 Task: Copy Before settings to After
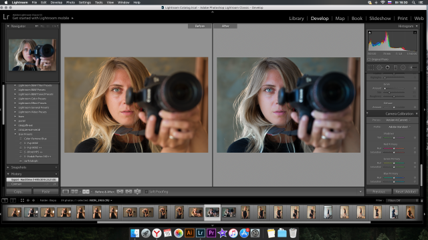(120, 191)
